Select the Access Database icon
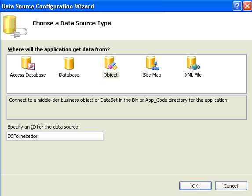252x196 pixels. click(28, 63)
